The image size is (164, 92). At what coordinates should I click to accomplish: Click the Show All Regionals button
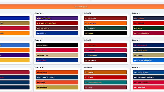81,7
